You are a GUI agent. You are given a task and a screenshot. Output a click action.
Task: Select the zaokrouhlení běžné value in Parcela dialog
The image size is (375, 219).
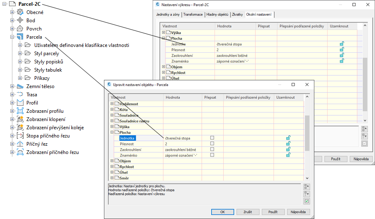pos(181,149)
